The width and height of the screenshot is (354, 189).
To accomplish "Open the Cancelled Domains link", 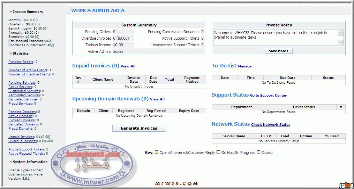I will tap(23, 124).
